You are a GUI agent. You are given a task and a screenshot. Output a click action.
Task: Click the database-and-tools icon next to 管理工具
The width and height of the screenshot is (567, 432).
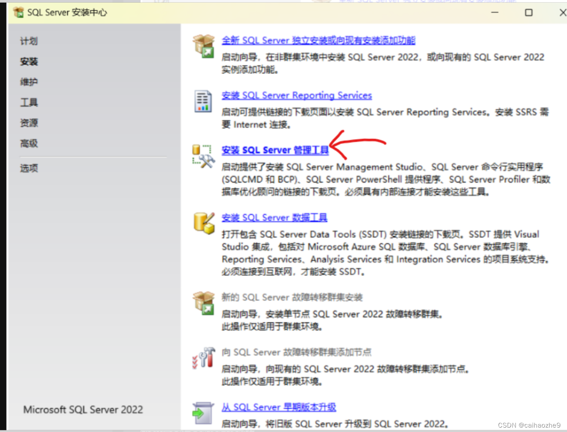203,155
